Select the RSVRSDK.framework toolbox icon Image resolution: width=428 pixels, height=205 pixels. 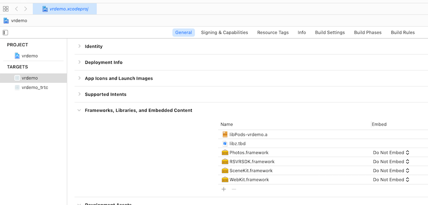click(x=225, y=162)
